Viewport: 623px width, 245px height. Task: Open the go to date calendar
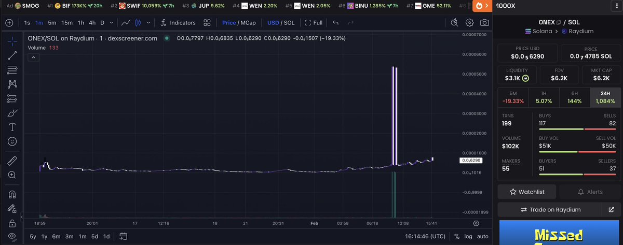pyautogui.click(x=123, y=236)
